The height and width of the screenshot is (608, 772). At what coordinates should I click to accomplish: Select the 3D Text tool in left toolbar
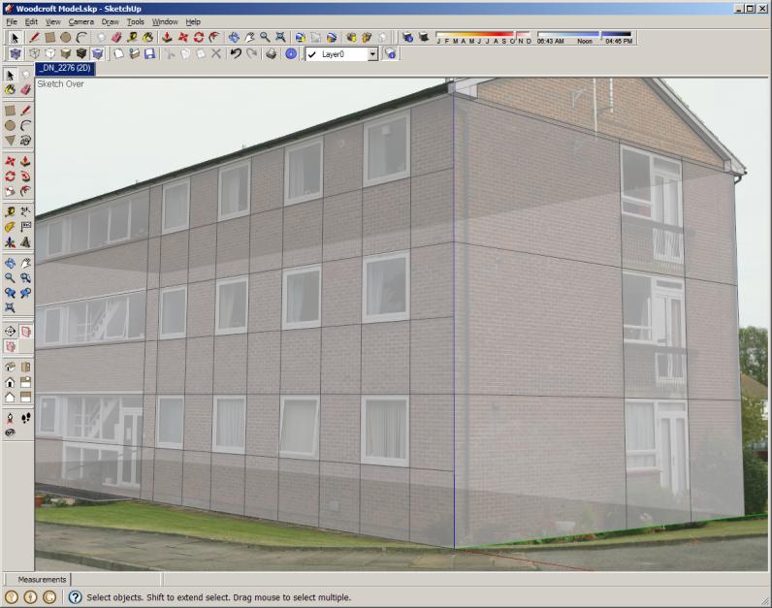(x=25, y=242)
